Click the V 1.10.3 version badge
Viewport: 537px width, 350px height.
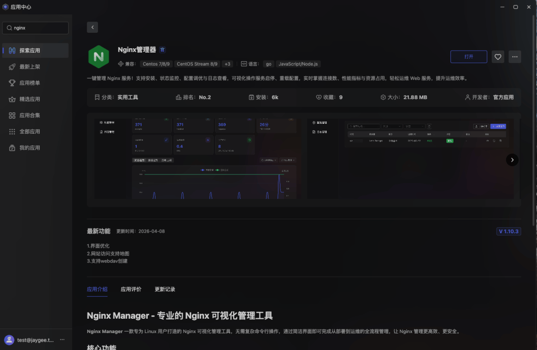tap(508, 231)
